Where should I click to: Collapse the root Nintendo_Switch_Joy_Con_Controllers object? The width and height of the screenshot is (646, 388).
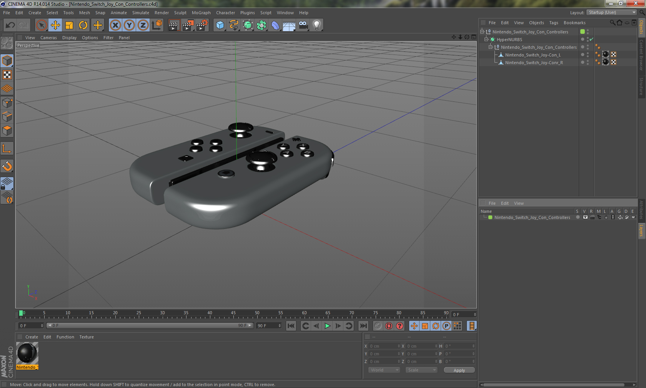482,32
